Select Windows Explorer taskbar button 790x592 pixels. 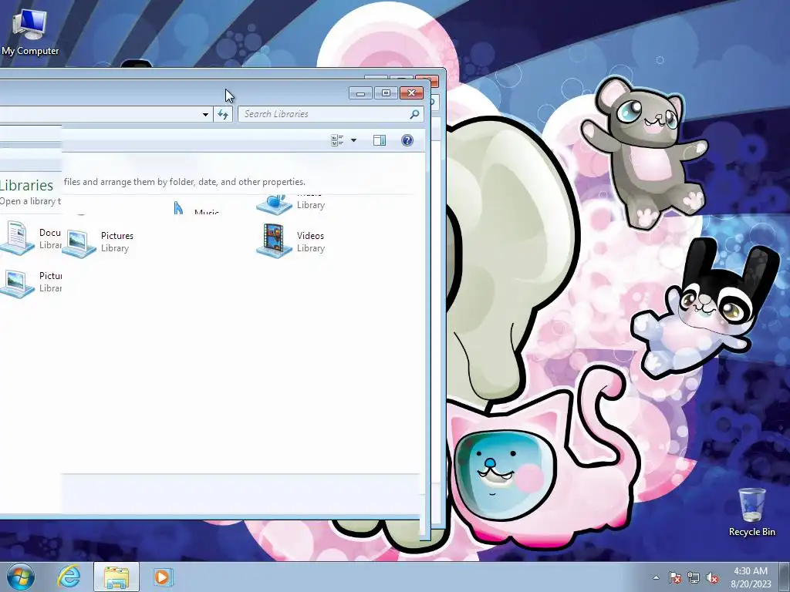[x=116, y=577]
